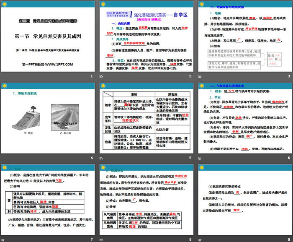This screenshot has width=293, height=242.
Task: Click slide number 6 label
Action: (289, 158)
